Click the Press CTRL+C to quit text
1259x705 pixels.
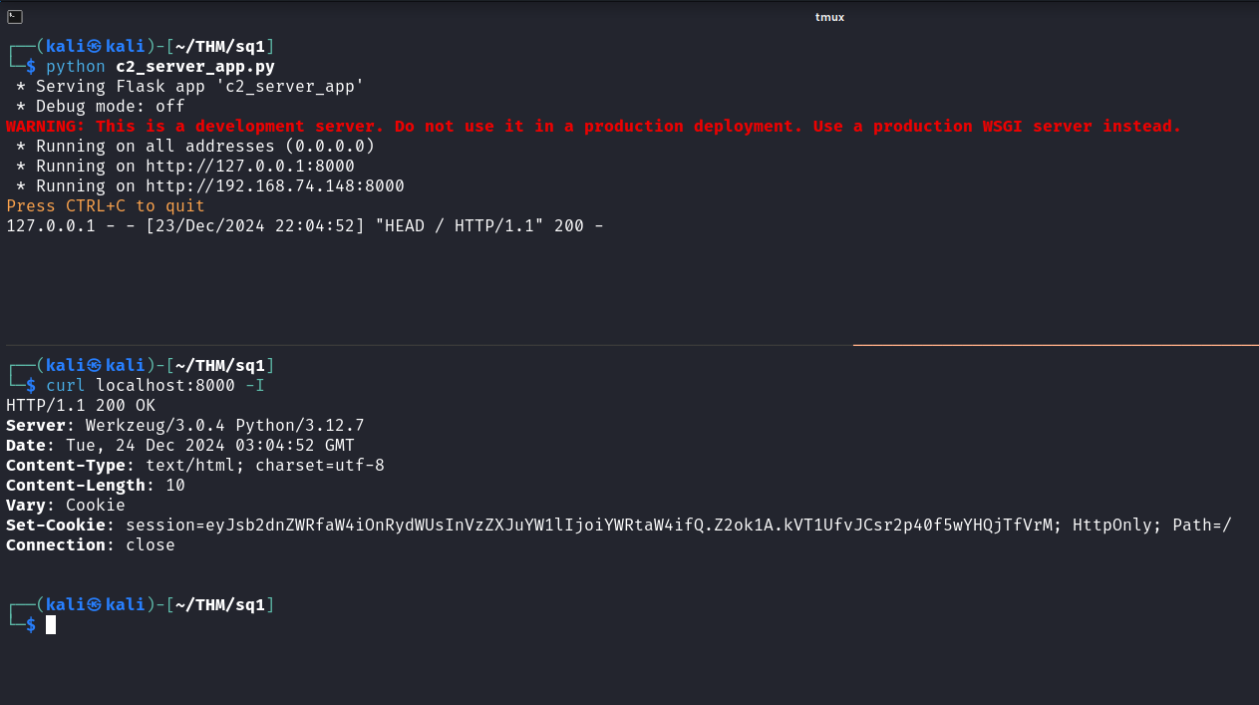point(106,206)
